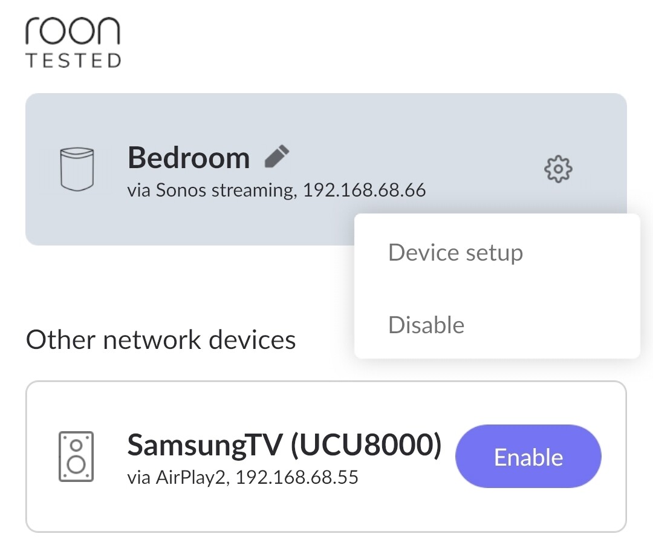Choose Disable in the gear menu
The width and height of the screenshot is (653, 537).
(426, 325)
